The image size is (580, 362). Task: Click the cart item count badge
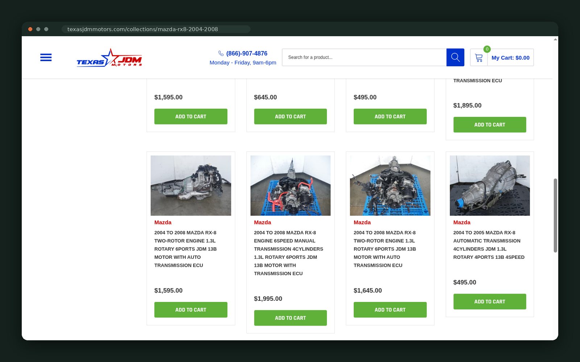pos(487,49)
